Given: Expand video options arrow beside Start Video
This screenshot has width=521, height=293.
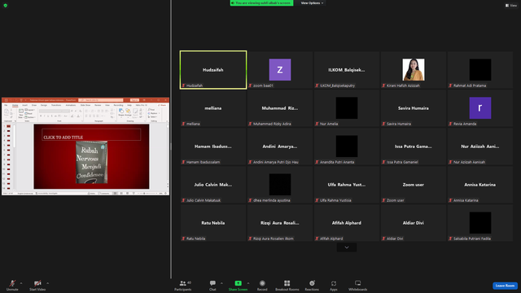Looking at the screenshot, I should pos(47,283).
